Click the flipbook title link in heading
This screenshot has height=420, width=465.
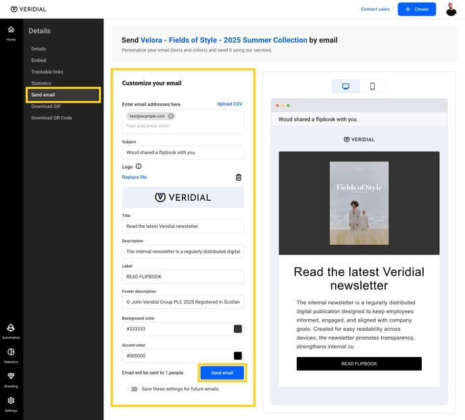pyautogui.click(x=224, y=40)
